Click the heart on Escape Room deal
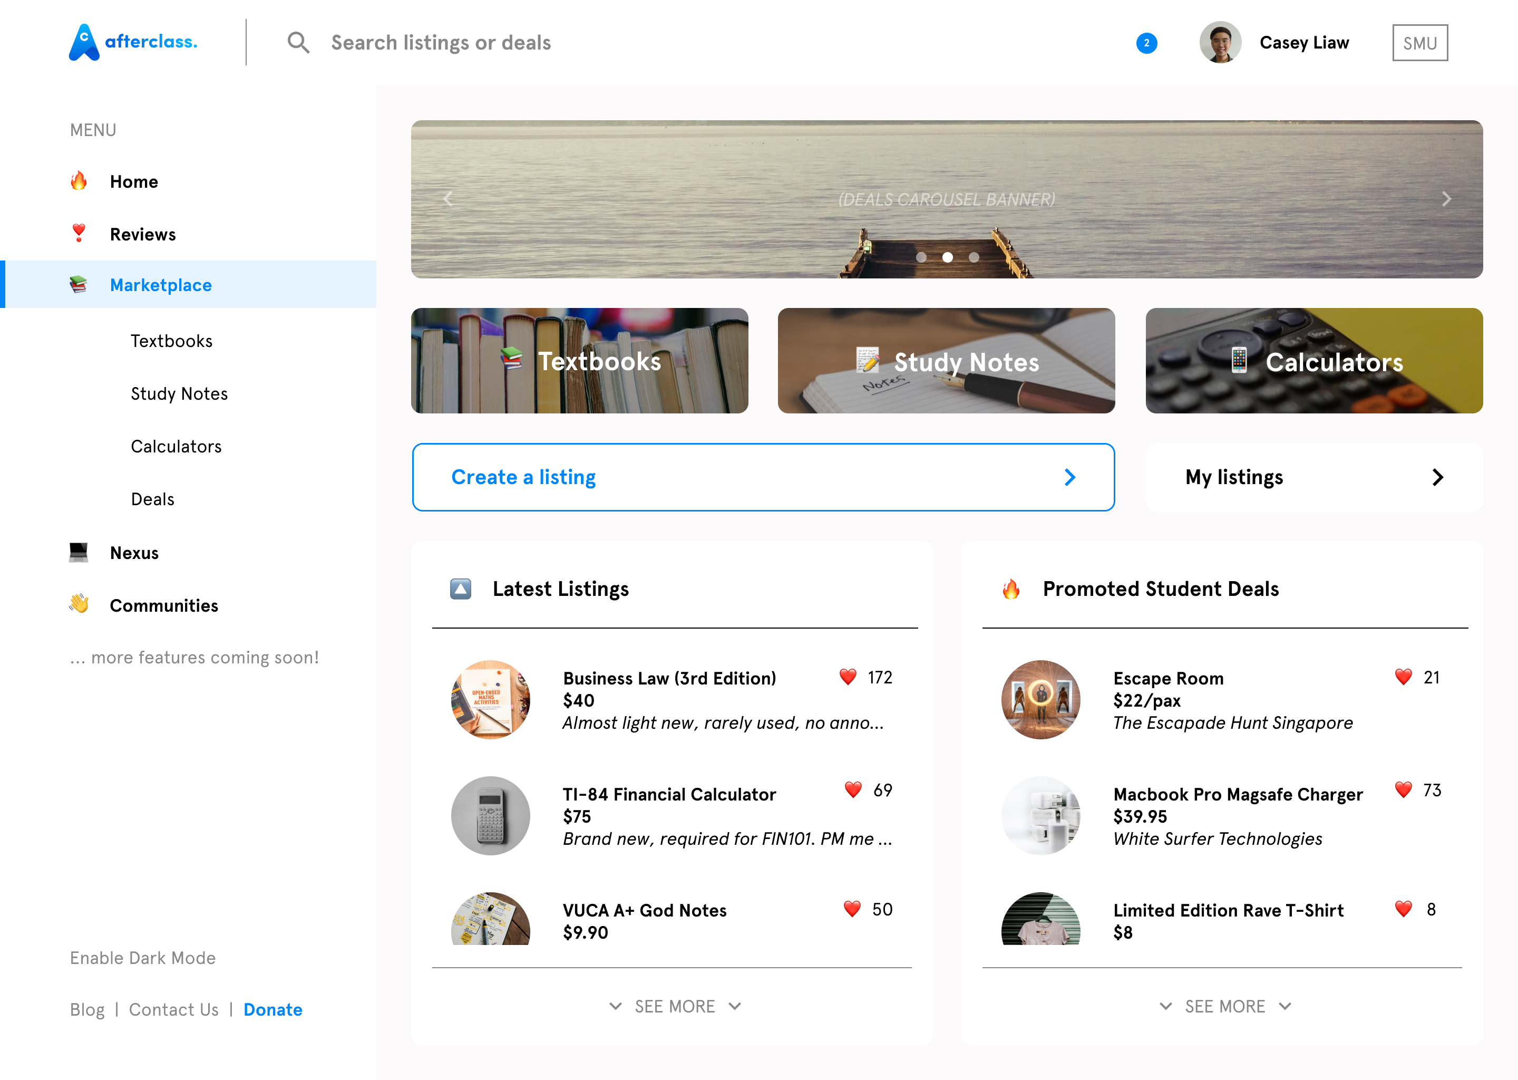The image size is (1518, 1080). [x=1403, y=677]
